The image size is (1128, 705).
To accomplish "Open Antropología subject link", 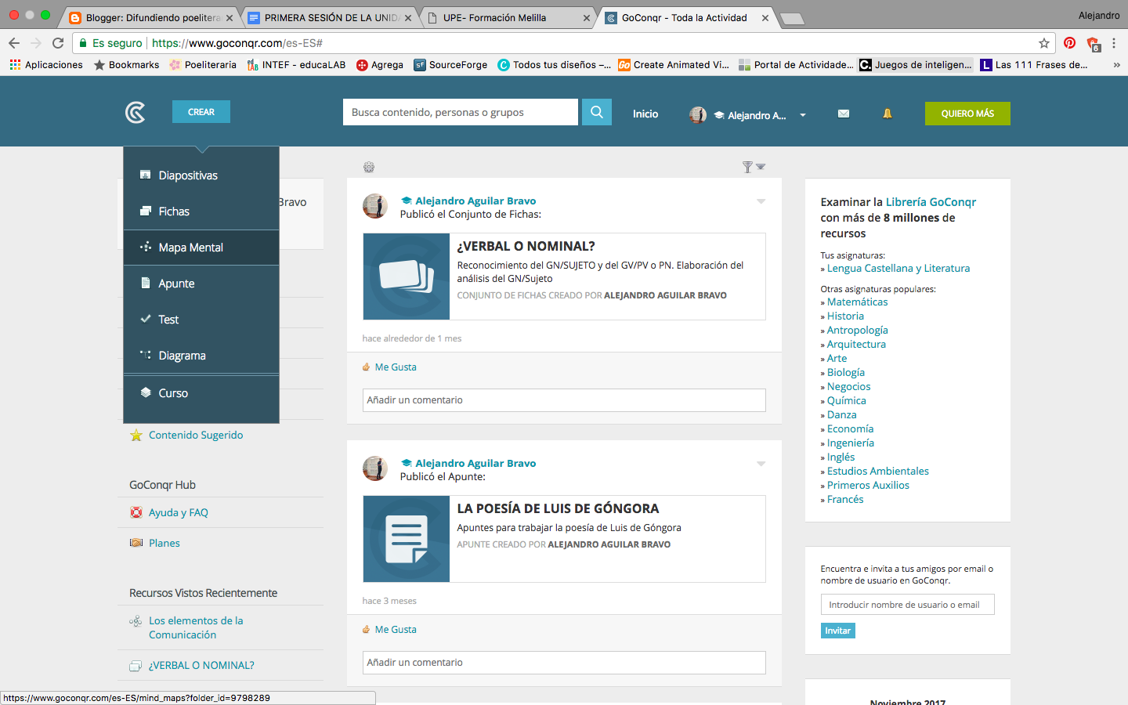I will pos(858,330).
